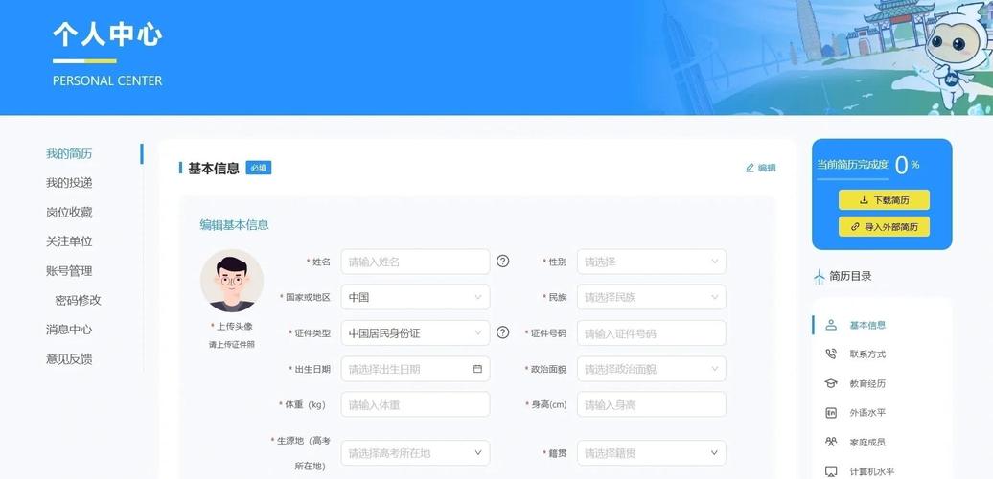Viewport: 993px width, 479px height.
Task: Jump to 外语水平 in resume directory
Action: [867, 413]
